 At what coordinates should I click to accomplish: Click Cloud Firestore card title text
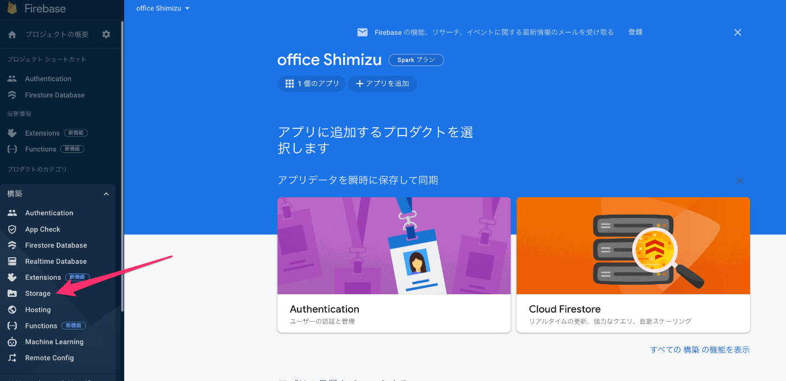pos(565,309)
